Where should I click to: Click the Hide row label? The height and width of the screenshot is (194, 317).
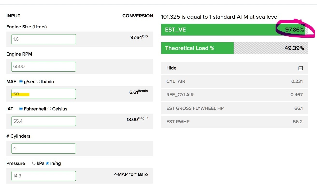[171, 68]
